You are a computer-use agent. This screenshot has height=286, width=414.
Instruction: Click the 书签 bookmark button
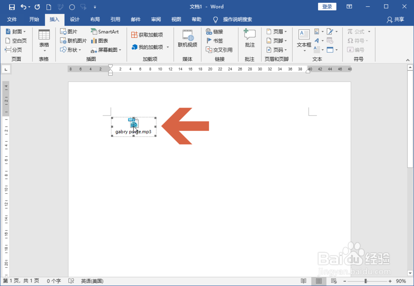coord(214,41)
